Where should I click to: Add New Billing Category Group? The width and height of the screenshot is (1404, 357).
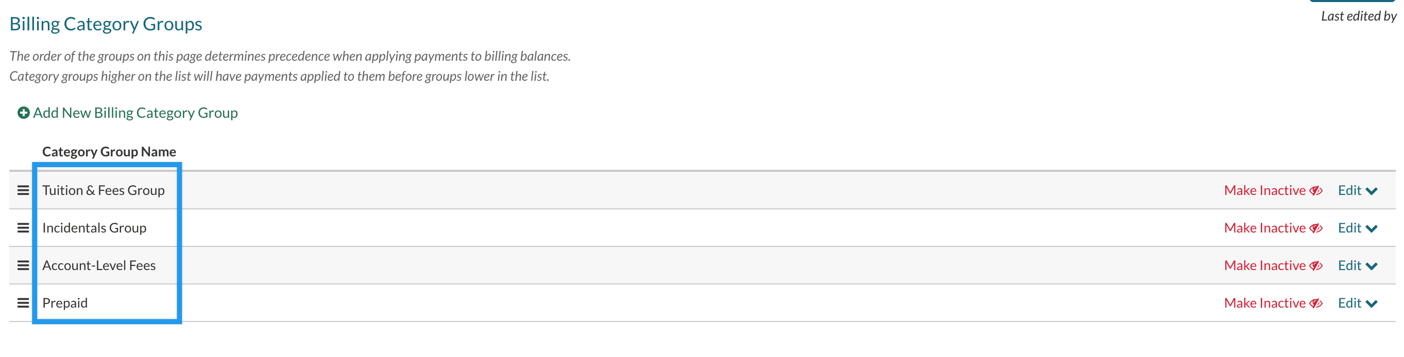tap(135, 113)
